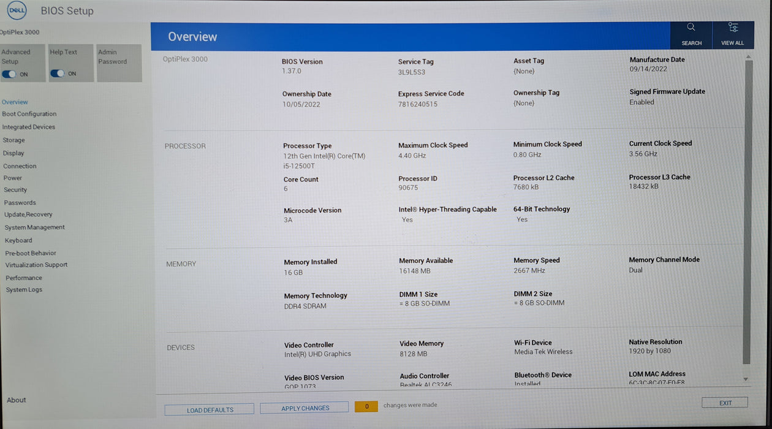The width and height of the screenshot is (772, 429).
Task: Click the DEVICES section heading
Action: (x=181, y=347)
